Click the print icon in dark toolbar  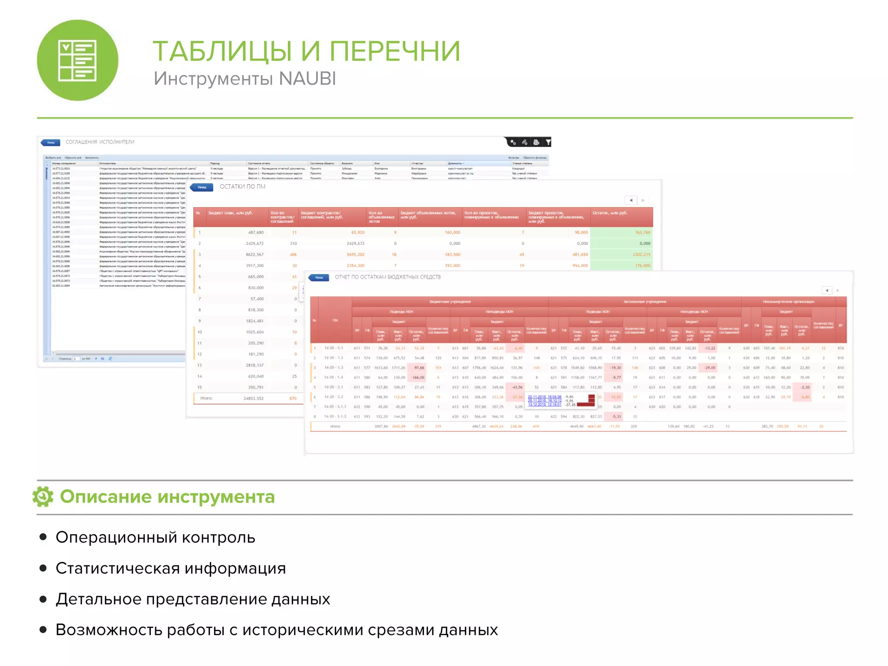[536, 142]
